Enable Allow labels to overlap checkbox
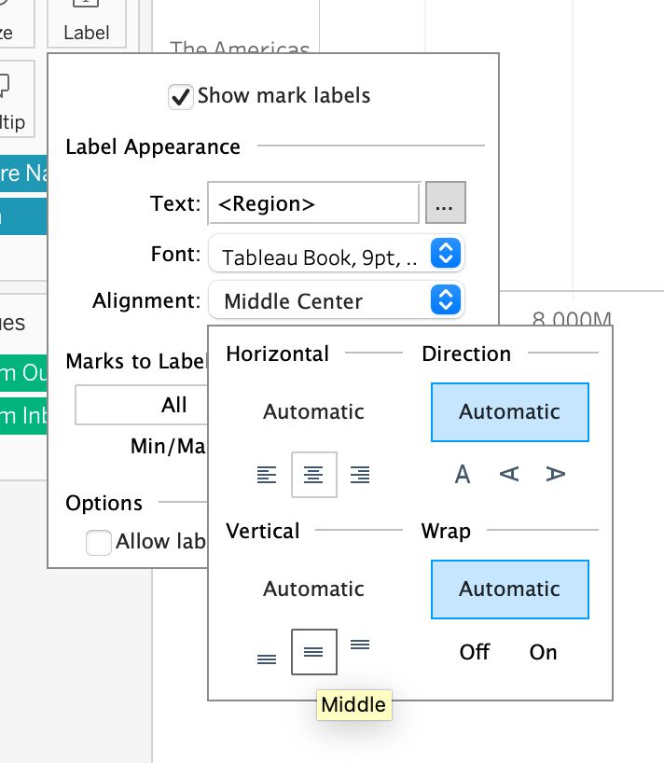 [99, 542]
